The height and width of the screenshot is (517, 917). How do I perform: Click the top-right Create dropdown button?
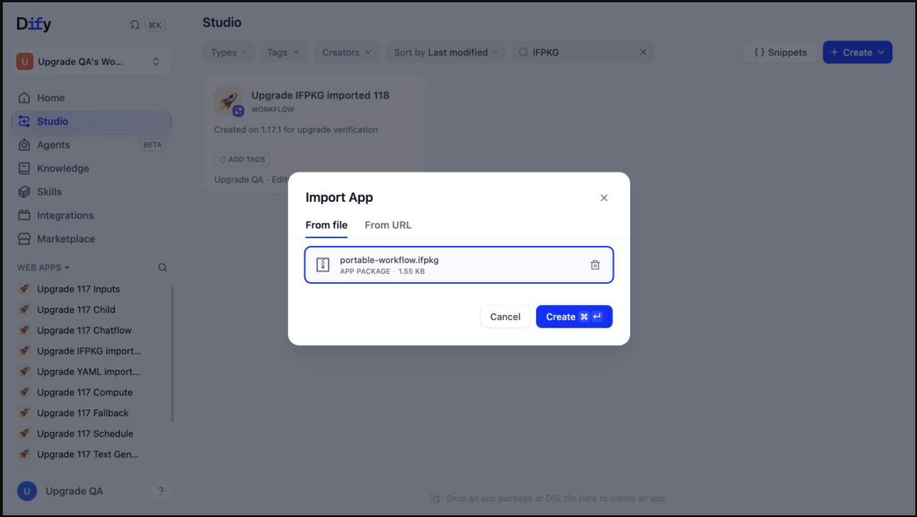click(x=857, y=52)
